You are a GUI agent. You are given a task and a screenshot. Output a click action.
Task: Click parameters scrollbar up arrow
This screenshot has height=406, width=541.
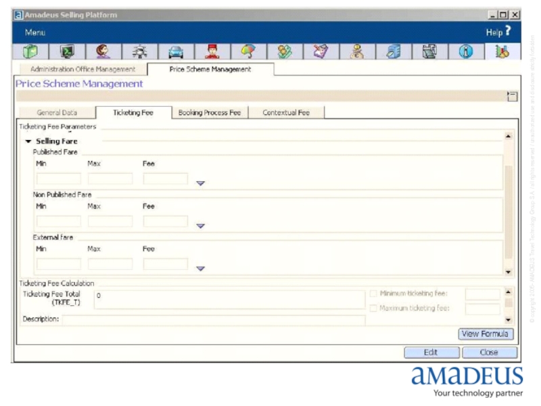point(509,137)
